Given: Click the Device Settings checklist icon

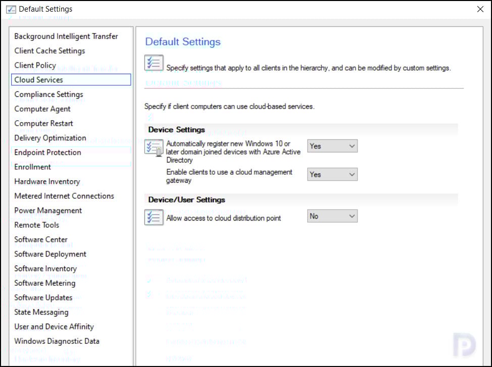Looking at the screenshot, I should 154,148.
